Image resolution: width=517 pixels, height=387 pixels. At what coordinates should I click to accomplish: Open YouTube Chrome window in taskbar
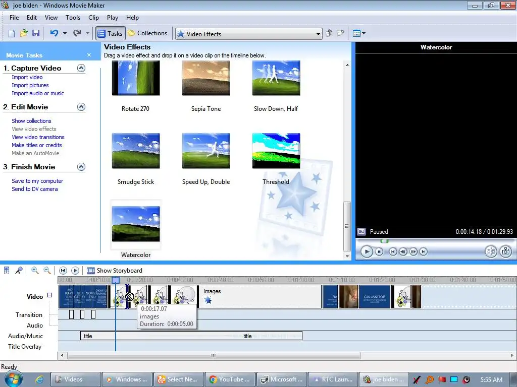[x=230, y=379]
